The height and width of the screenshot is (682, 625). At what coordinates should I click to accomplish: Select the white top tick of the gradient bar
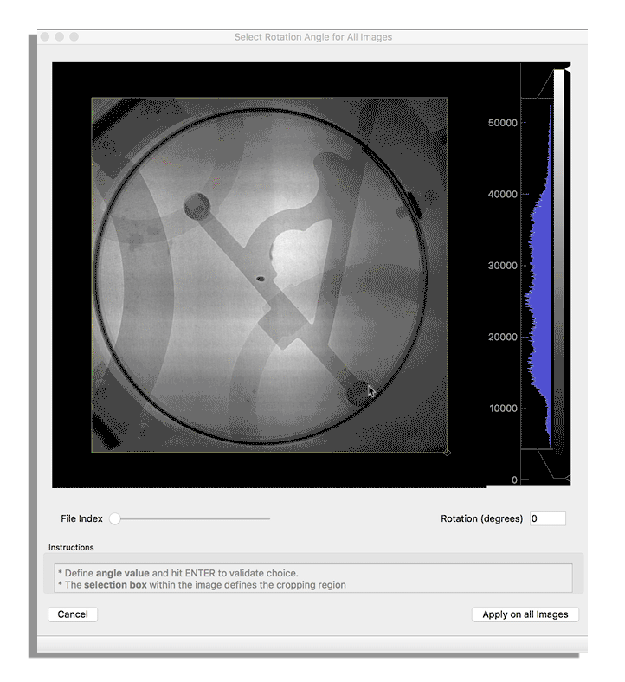click(x=568, y=68)
